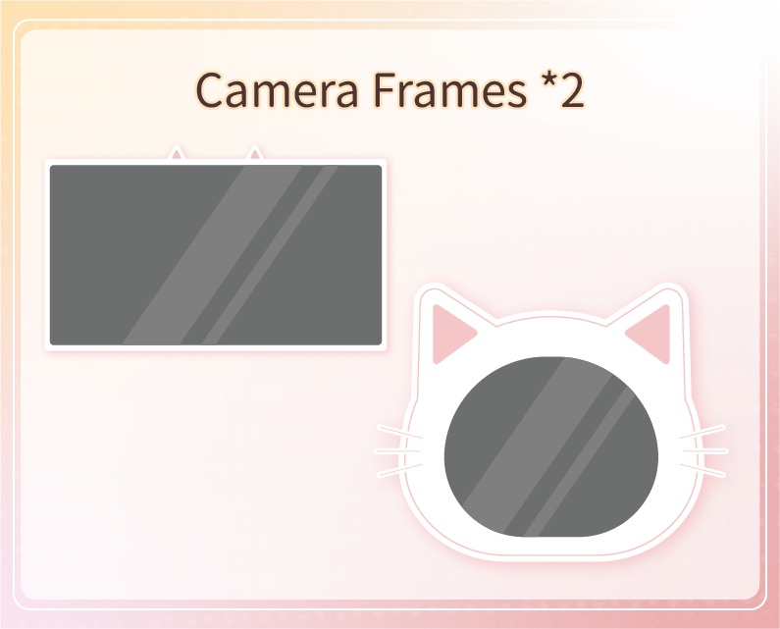
Task: Click the 'Camera Frames *2' title text
Action: point(390,90)
